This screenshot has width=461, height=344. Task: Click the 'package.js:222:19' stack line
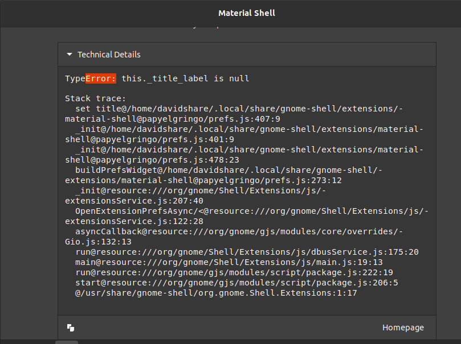[x=234, y=272]
